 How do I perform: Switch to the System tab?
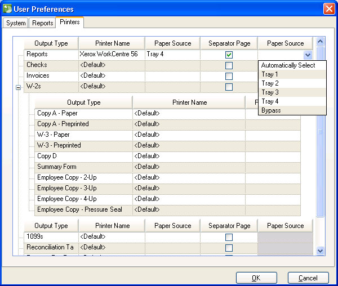tap(16, 23)
